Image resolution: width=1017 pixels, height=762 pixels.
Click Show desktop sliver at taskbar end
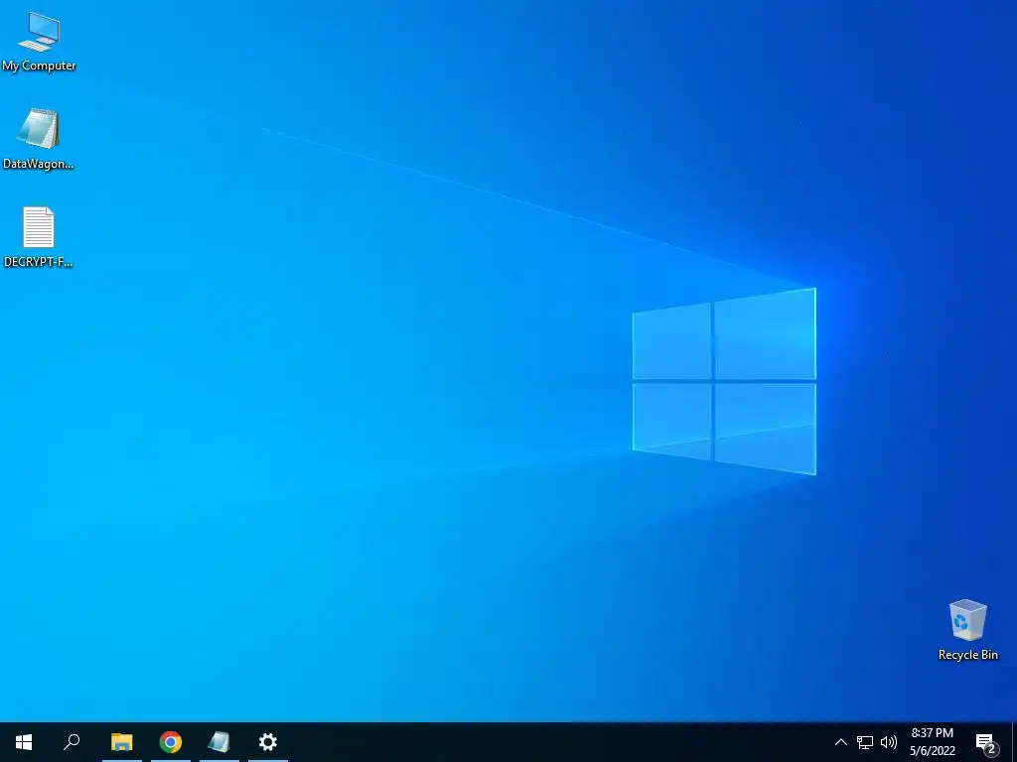(x=1014, y=742)
